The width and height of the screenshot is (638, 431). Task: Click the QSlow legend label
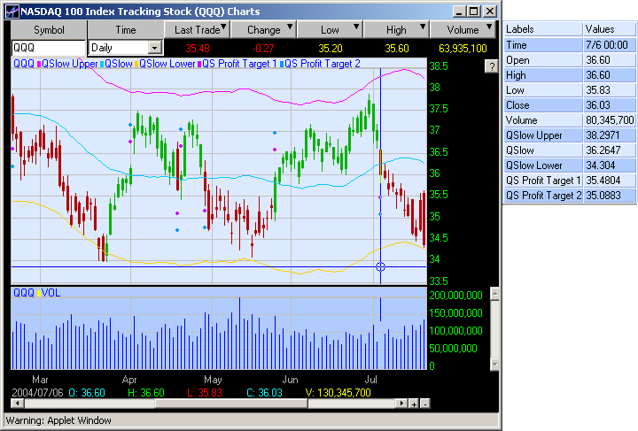[119, 64]
